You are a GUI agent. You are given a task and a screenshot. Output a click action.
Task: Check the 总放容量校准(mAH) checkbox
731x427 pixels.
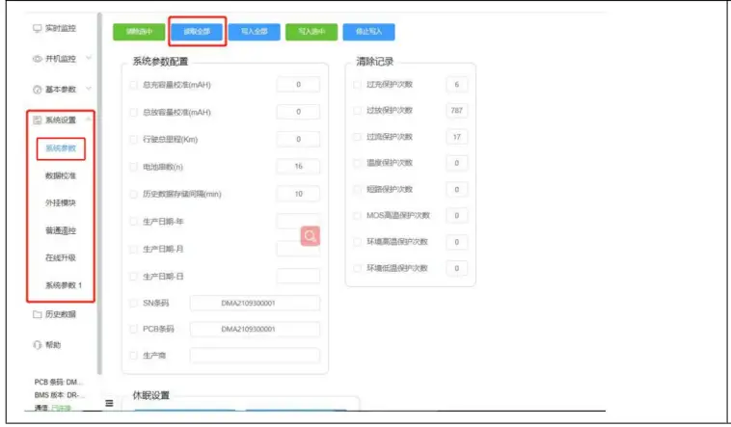pyautogui.click(x=133, y=113)
